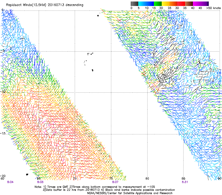Click the '35' legend scale label
The width and height of the screenshot is (222, 195).
click(x=185, y=8)
